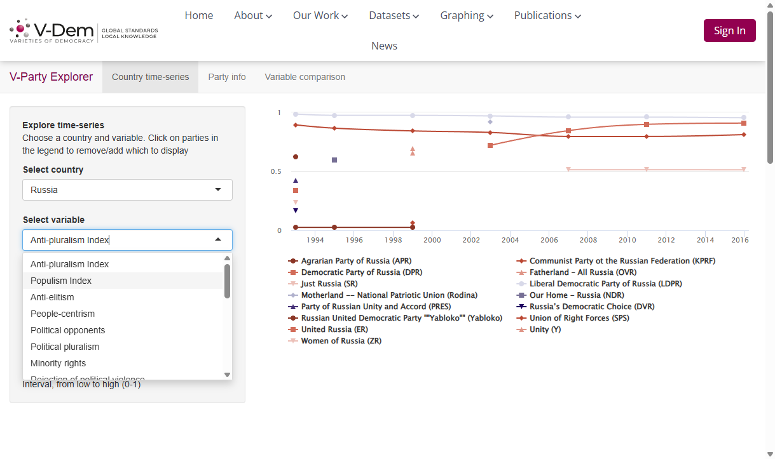Click the Sign In button
This screenshot has height=459, width=775.
730,30
